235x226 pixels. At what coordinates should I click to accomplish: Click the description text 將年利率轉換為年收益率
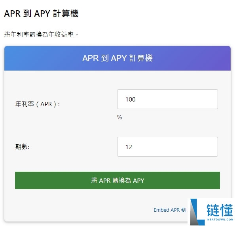pos(41,34)
